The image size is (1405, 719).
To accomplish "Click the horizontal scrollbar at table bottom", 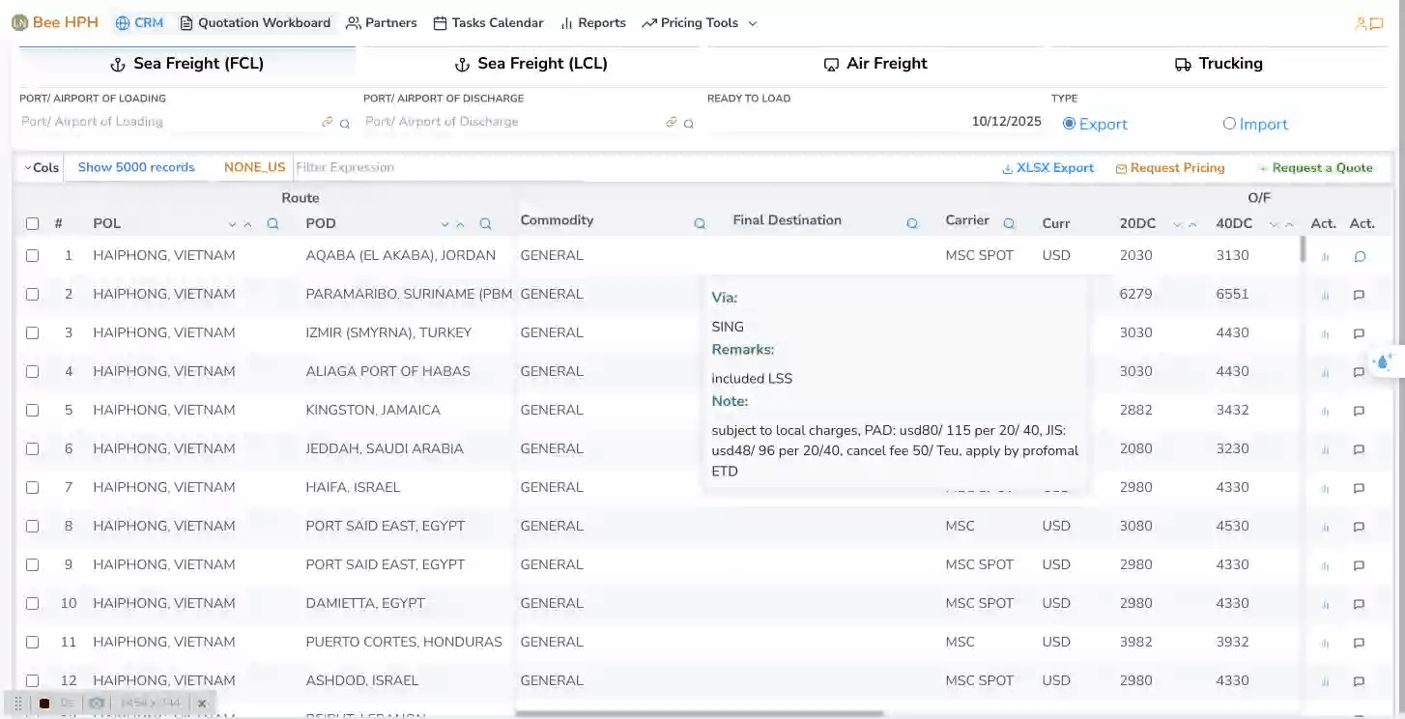I will coord(700,714).
